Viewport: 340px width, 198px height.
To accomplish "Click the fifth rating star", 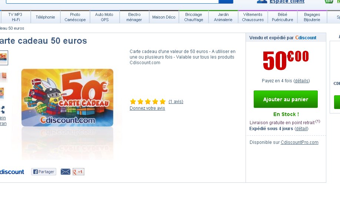I will click(163, 101).
